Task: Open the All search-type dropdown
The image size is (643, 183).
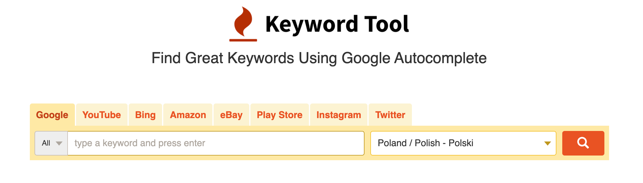Action: 51,143
